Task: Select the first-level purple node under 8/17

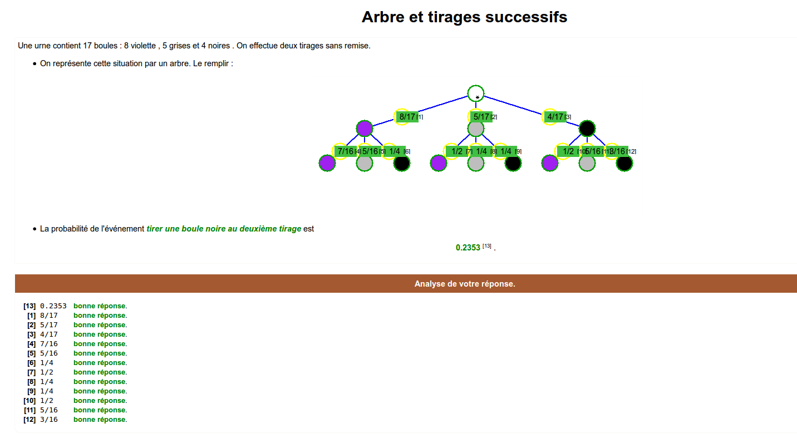Action: (364, 129)
